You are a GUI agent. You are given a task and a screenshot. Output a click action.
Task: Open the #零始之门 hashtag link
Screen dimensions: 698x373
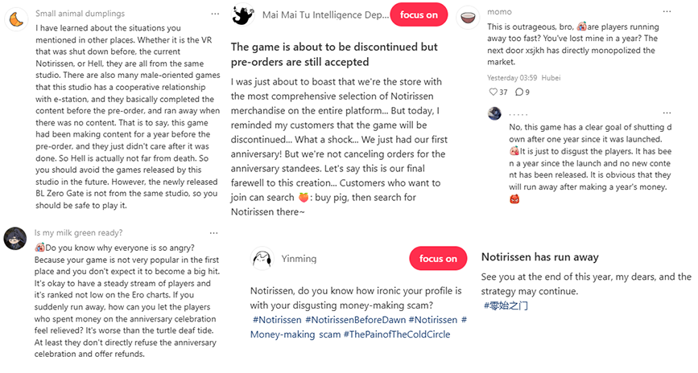click(506, 305)
